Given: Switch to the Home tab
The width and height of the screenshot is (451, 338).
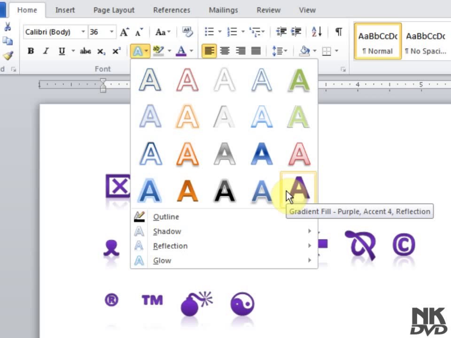Looking at the screenshot, I should (27, 10).
